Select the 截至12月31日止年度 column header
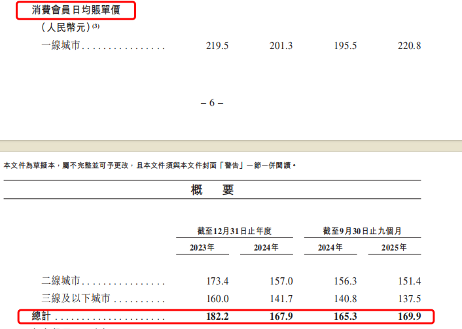This screenshot has height=329, width=462. [x=234, y=231]
